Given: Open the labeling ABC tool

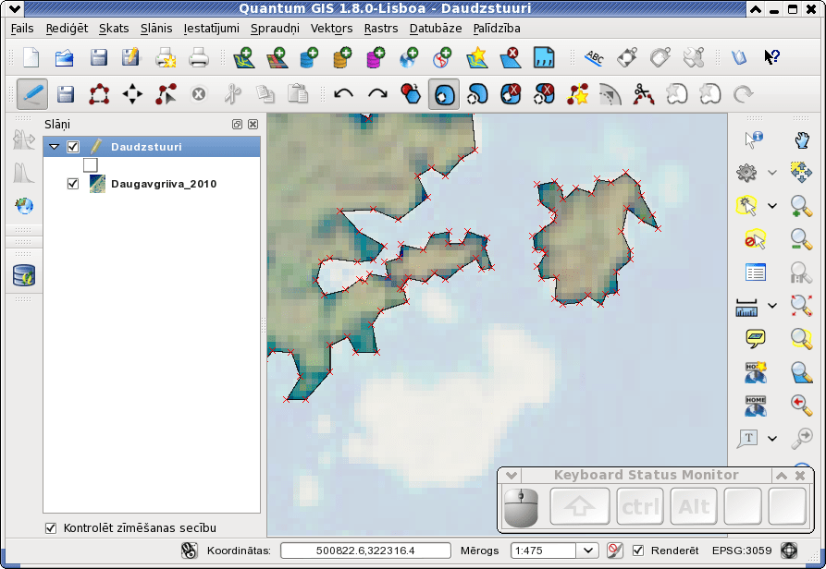Looking at the screenshot, I should [594, 57].
